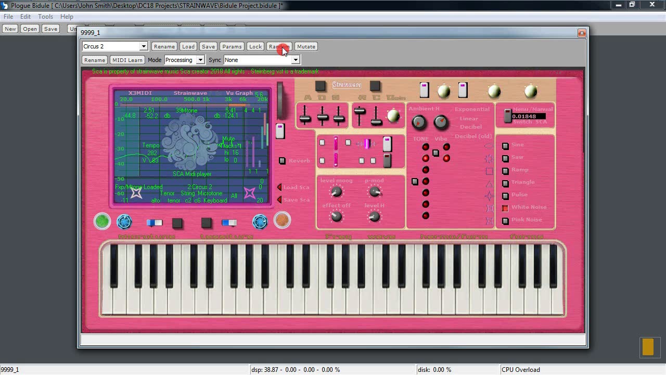Enable the Triangle waveform checkbox
The height and width of the screenshot is (375, 666).
(505, 183)
